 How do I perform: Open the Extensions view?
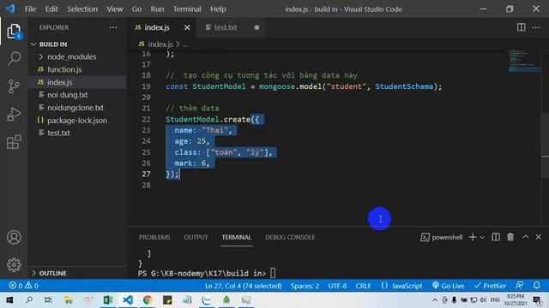pyautogui.click(x=14, y=142)
